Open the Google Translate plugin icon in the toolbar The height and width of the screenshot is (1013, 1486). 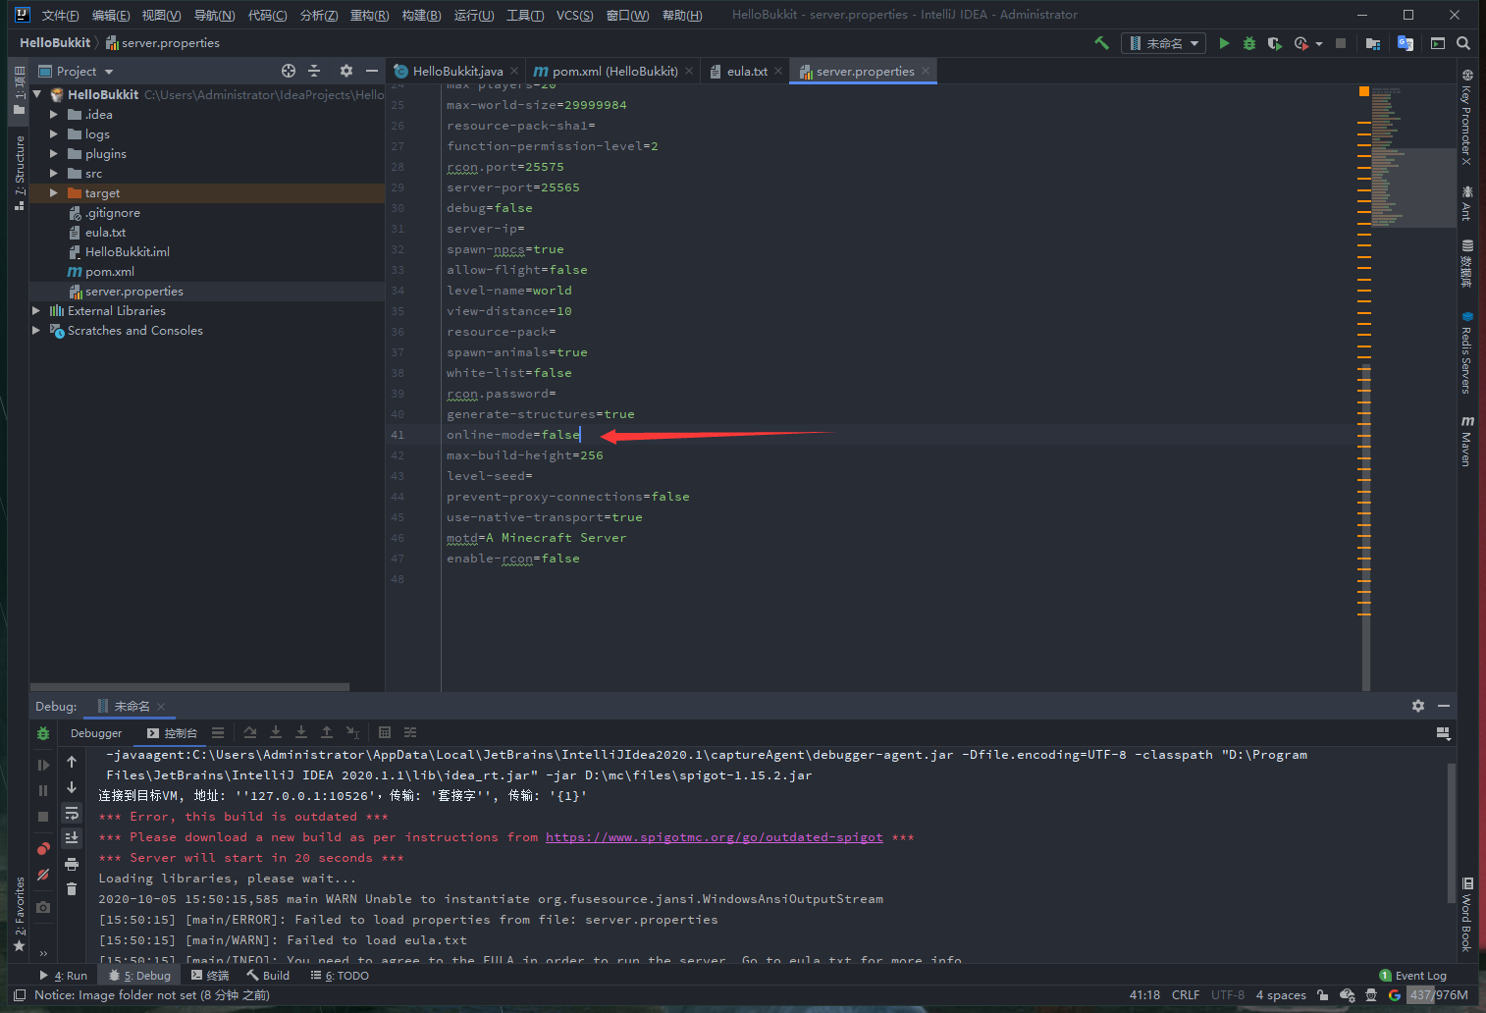(1405, 43)
